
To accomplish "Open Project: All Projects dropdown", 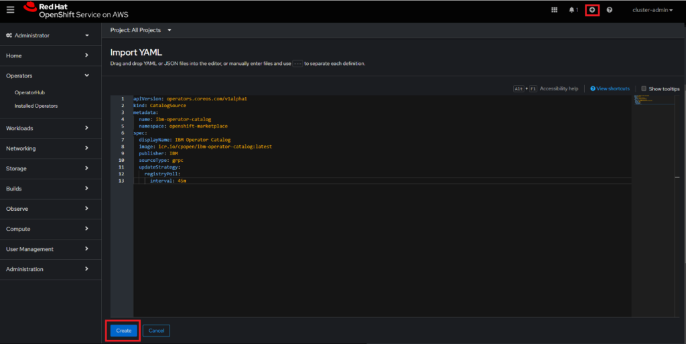I will coord(141,30).
